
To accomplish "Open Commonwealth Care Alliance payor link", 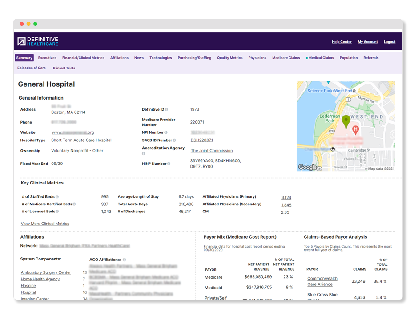I will (322, 281).
